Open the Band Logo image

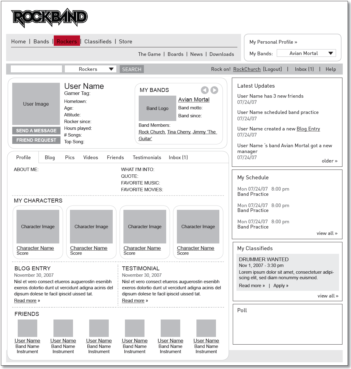[157, 108]
